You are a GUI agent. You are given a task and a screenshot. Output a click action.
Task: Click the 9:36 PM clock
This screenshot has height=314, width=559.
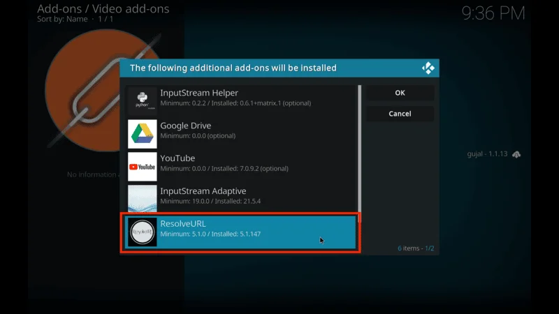coord(493,13)
